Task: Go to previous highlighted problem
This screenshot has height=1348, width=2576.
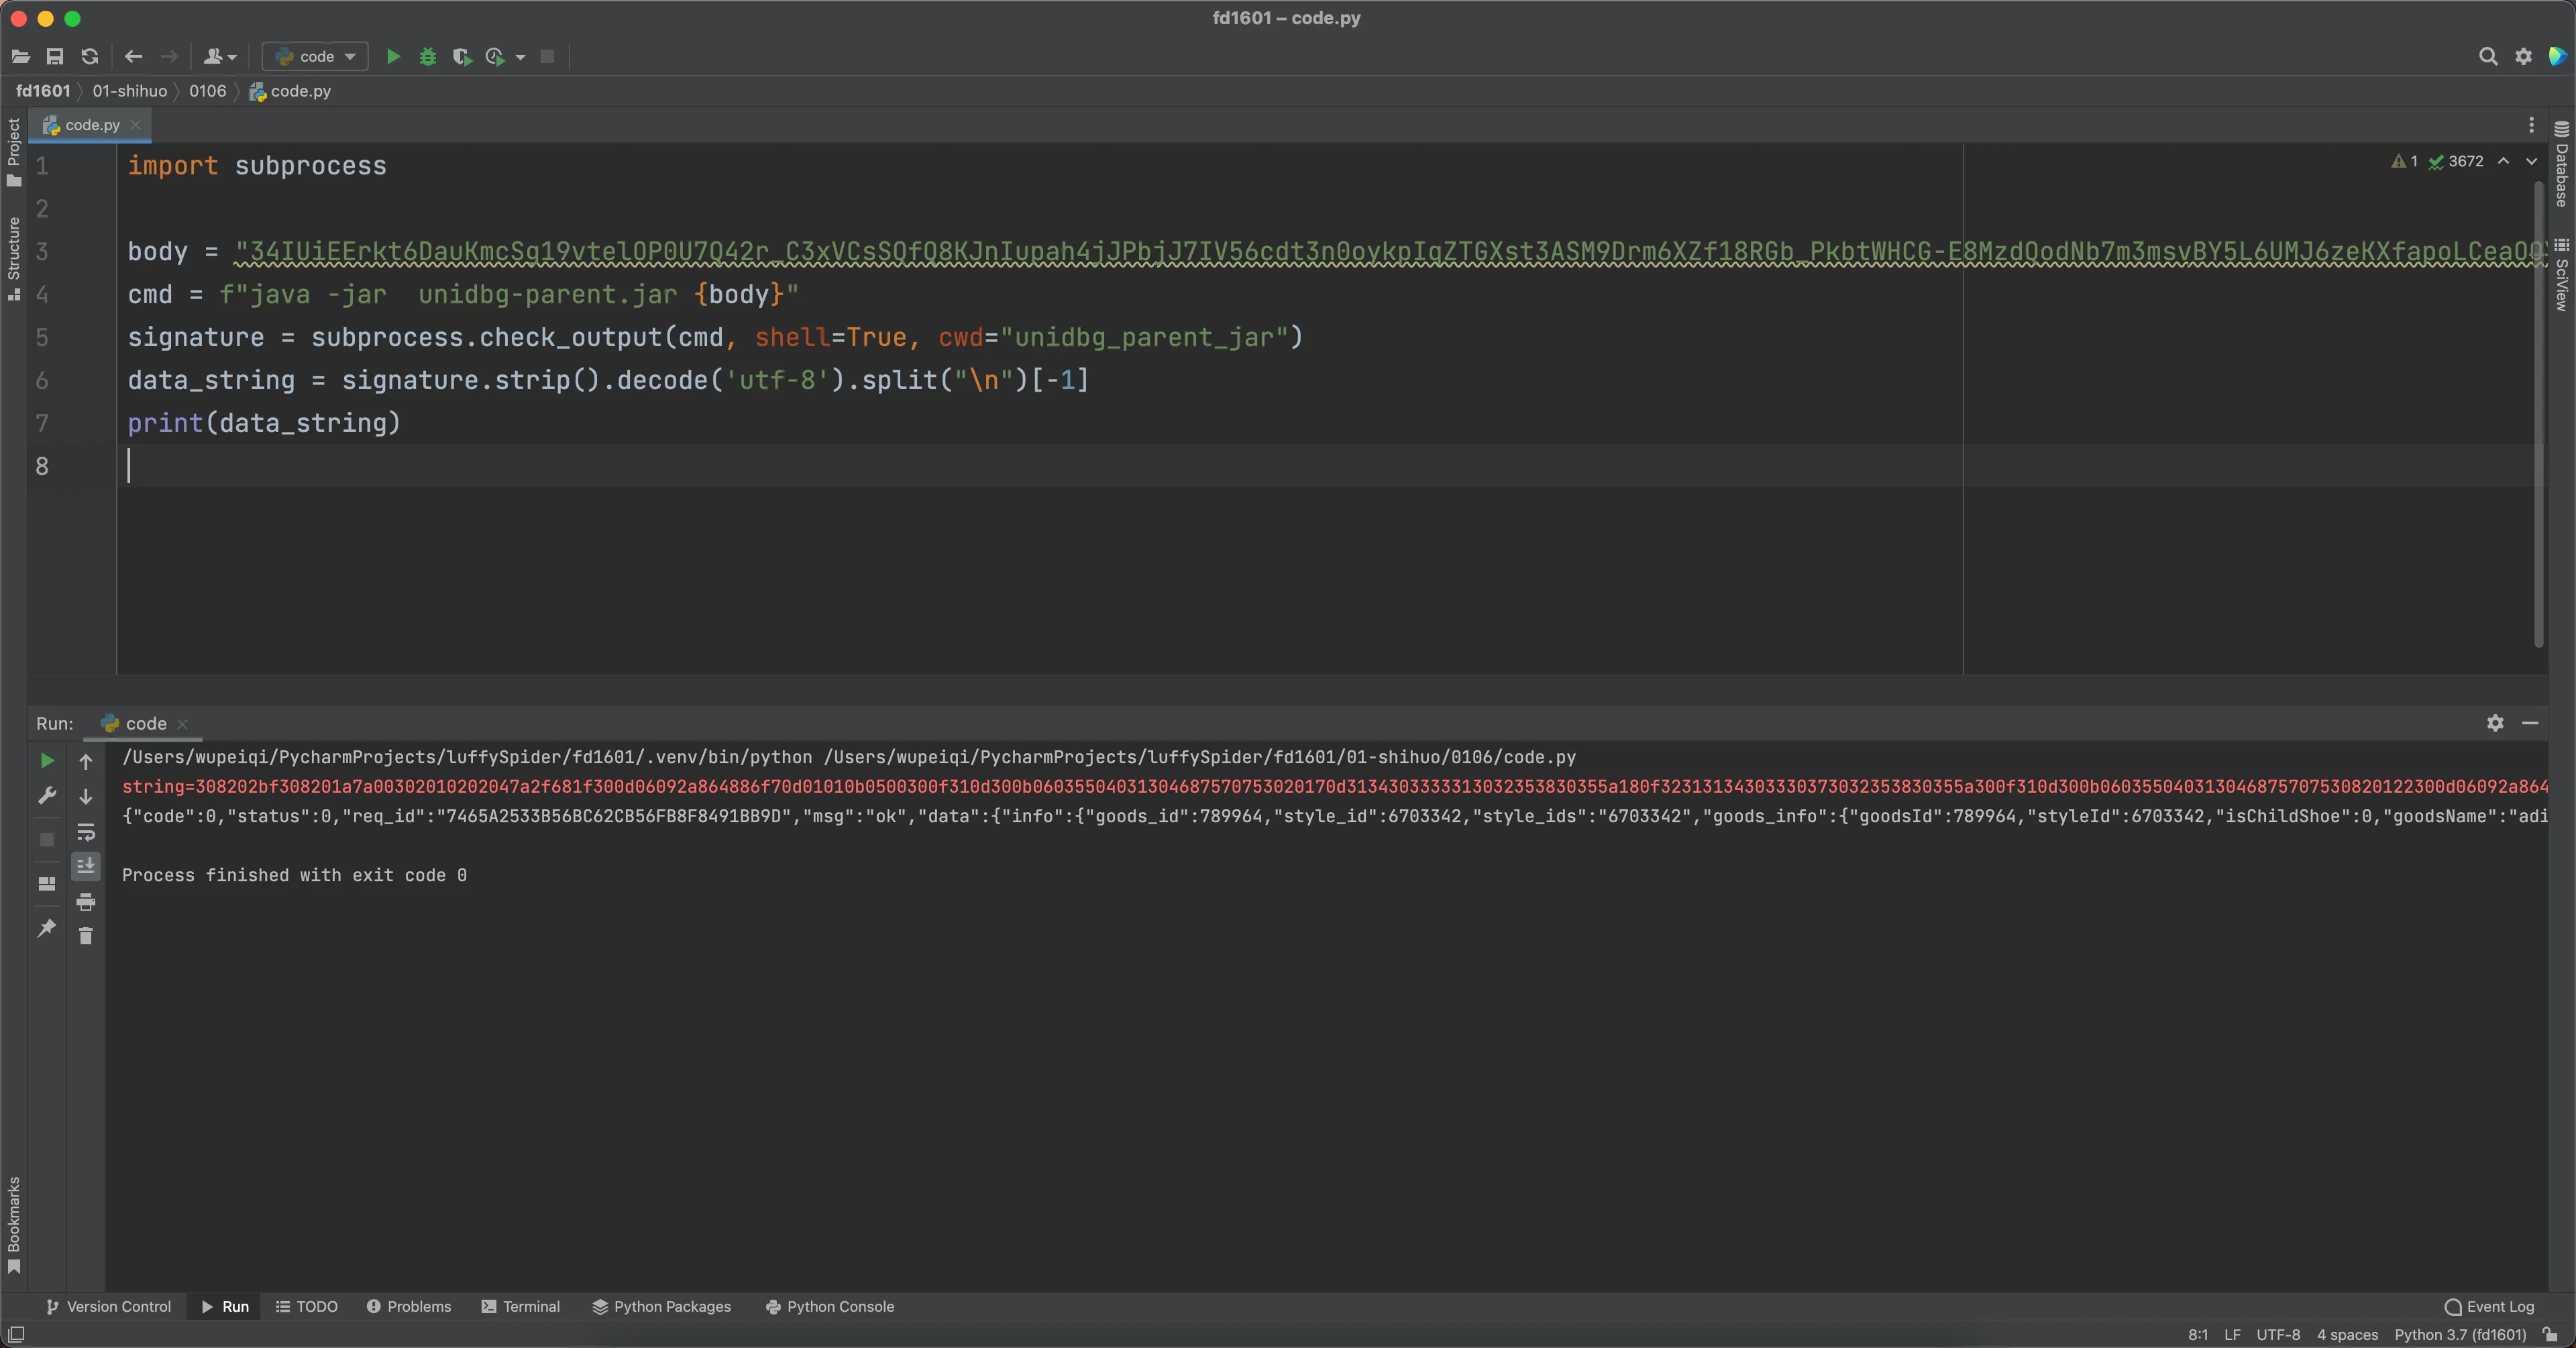Action: click(x=2503, y=161)
